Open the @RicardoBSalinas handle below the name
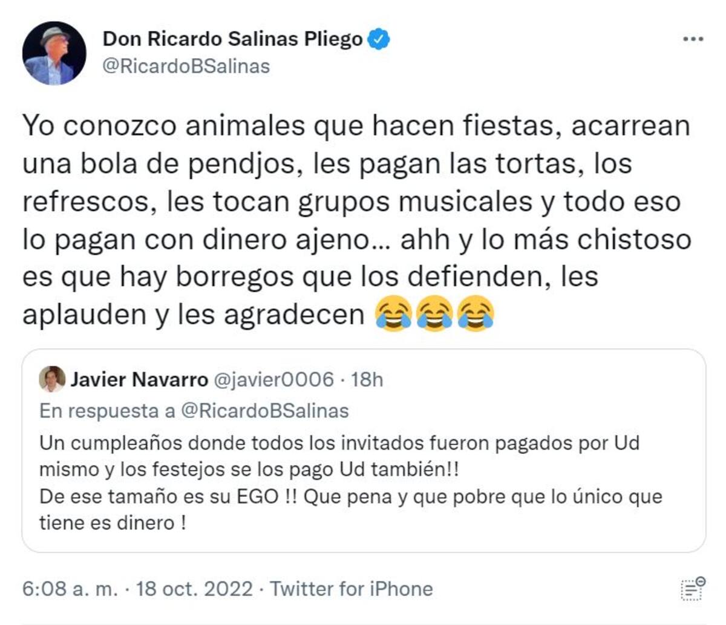This screenshot has height=625, width=726. point(186,66)
